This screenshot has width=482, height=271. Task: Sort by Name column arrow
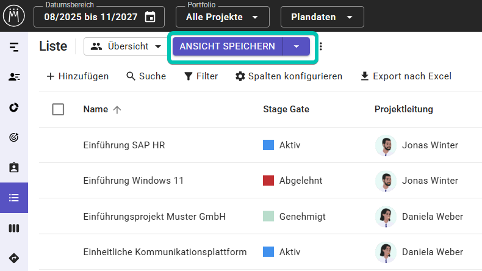(117, 109)
